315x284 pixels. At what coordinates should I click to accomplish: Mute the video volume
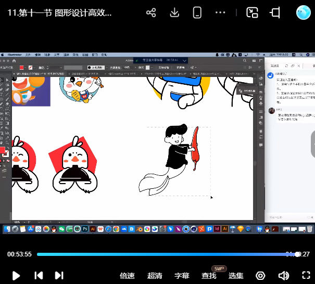pyautogui.click(x=283, y=276)
